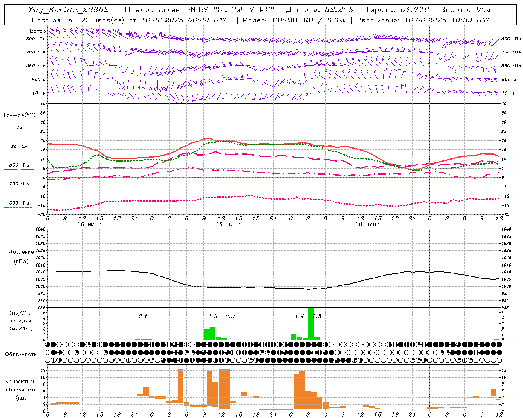Click the '700 гПа' dash-dot legend line
This screenshot has height=418, width=523.
click(x=18, y=189)
